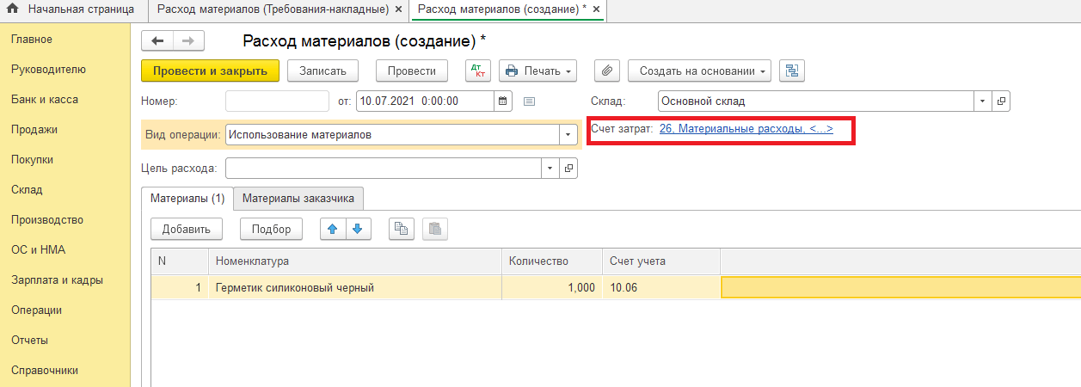Switch to Материалы заказчика tab
This screenshot has width=1081, height=387.
pos(298,198)
